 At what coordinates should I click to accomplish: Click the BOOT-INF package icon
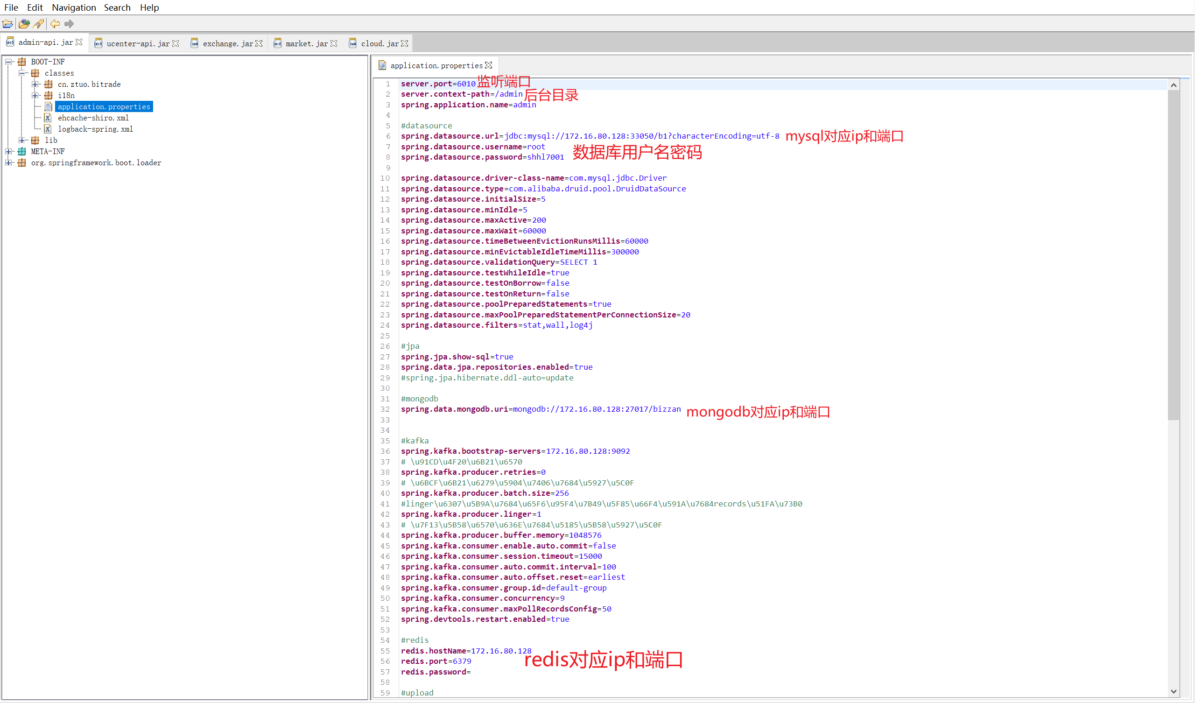[22, 62]
